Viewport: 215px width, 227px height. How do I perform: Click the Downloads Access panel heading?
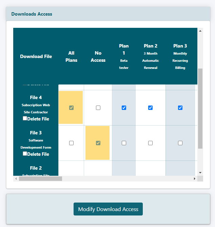32,14
